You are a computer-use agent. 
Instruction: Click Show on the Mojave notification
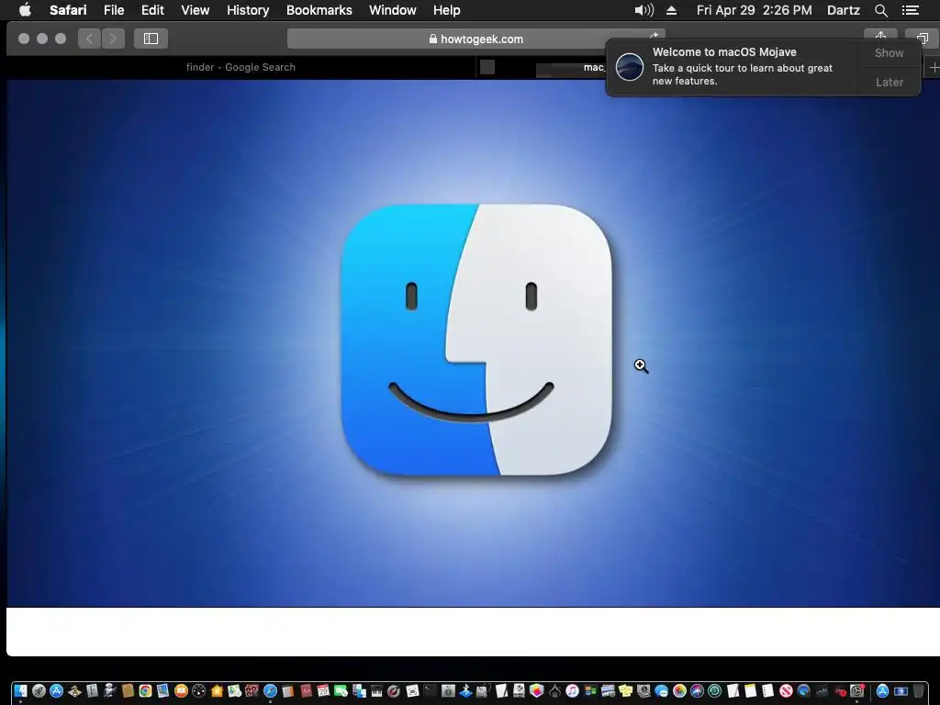tap(889, 52)
